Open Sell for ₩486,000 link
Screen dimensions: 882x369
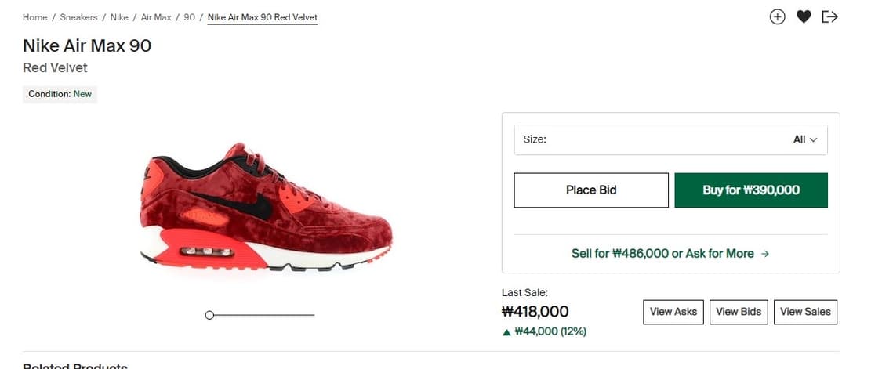coord(670,254)
